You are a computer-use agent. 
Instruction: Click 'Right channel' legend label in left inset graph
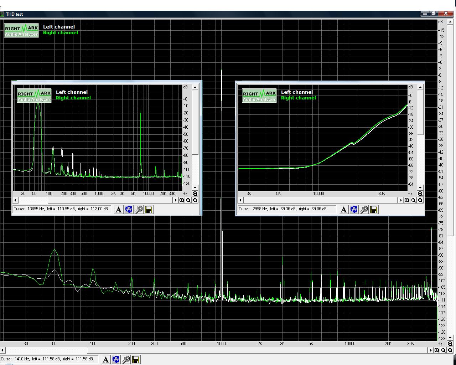tap(73, 98)
